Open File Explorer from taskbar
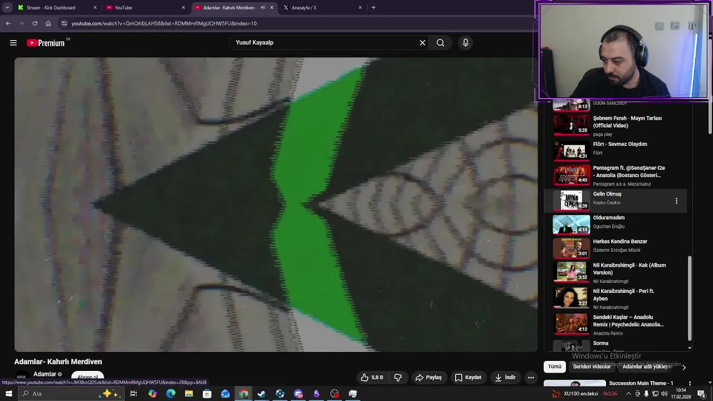713x401 pixels. tap(189, 394)
